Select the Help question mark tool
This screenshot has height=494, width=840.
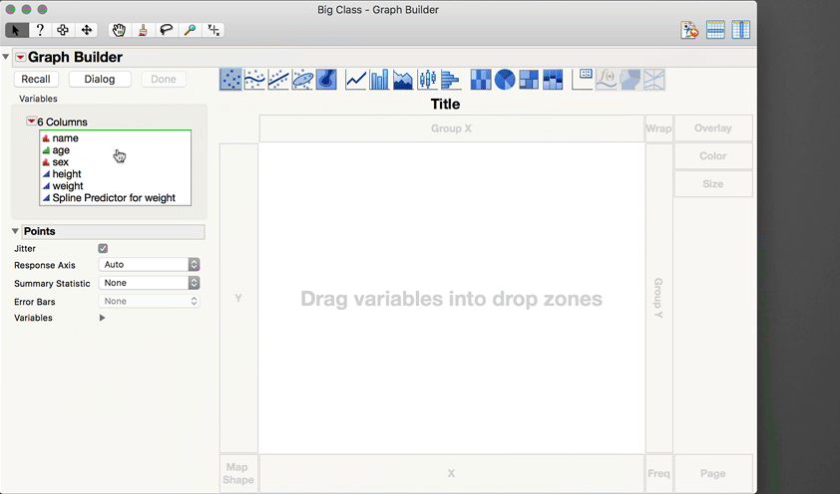(x=40, y=30)
